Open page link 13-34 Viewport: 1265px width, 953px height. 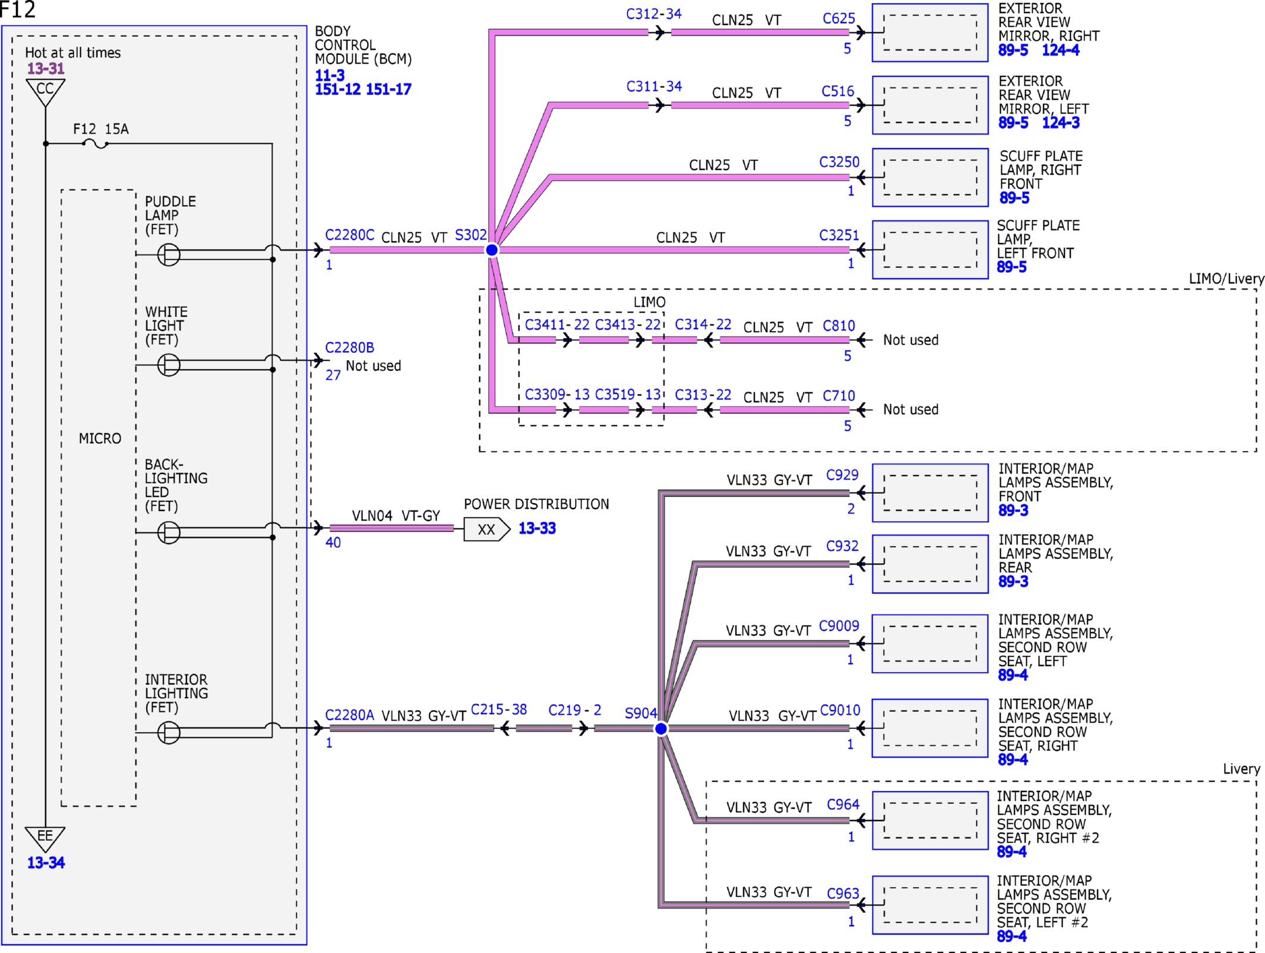click(46, 863)
